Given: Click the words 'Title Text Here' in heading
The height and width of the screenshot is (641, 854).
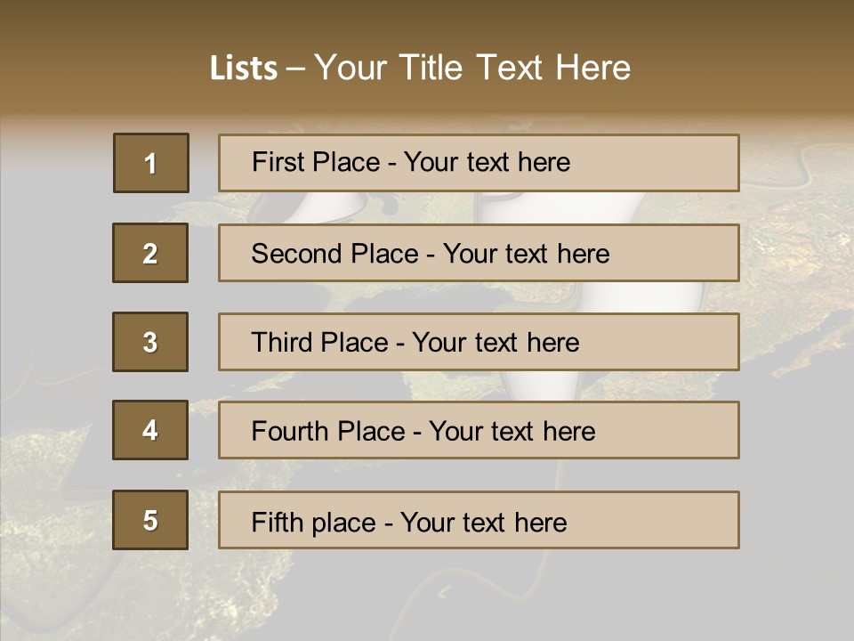Looking at the screenshot, I should [515, 68].
